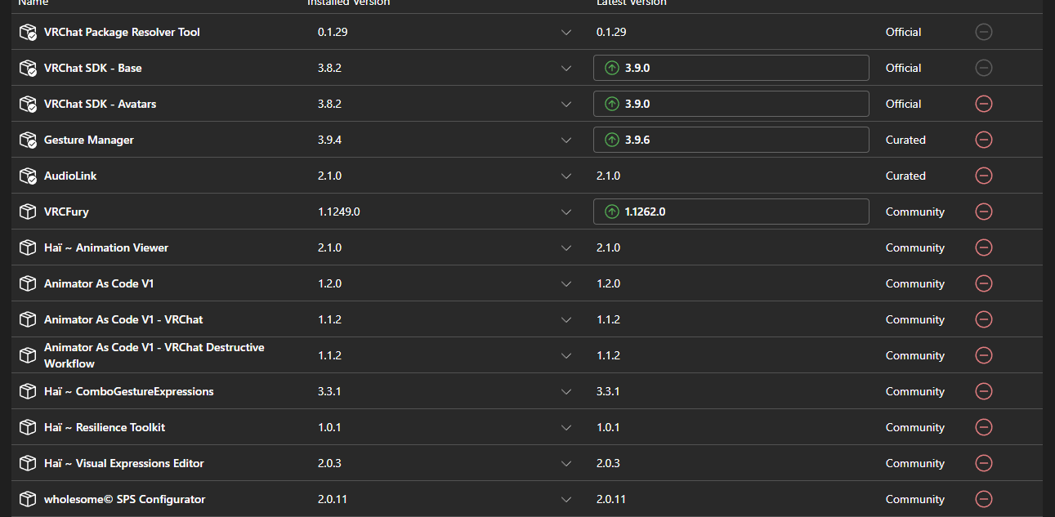Remove wholesome SPS Configurator package
This screenshot has height=517, width=1055.
984,499
